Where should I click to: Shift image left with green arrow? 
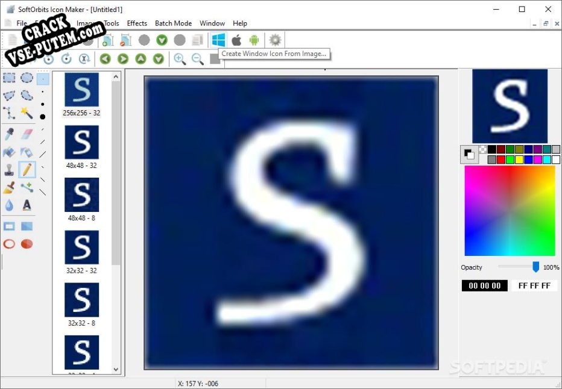[x=105, y=58]
